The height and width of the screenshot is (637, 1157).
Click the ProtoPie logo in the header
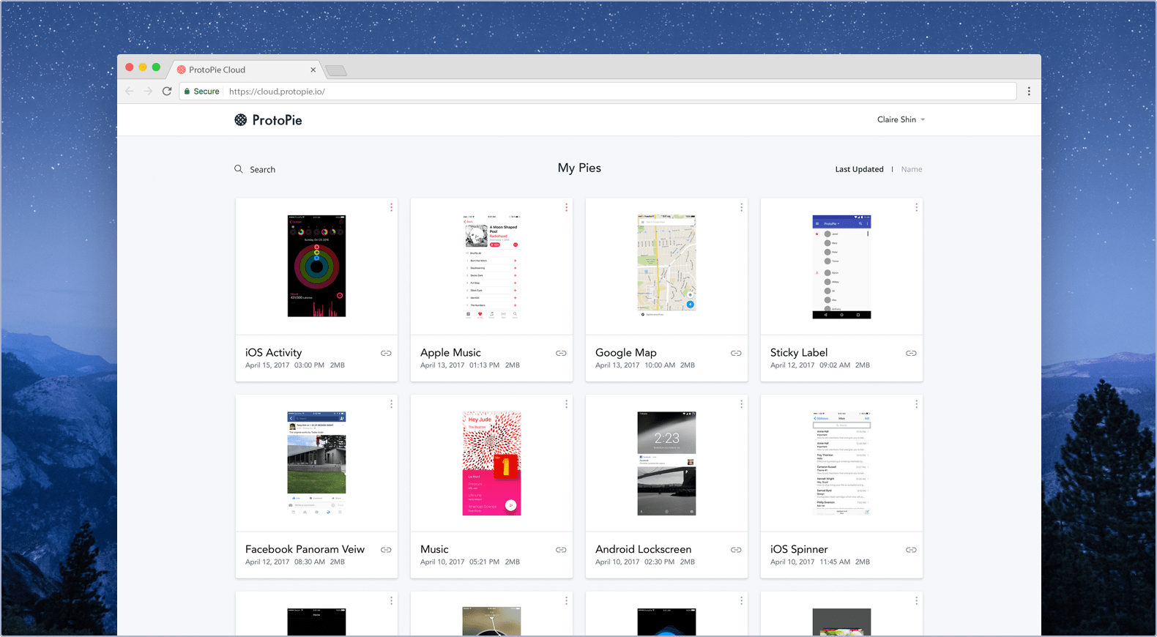point(268,120)
